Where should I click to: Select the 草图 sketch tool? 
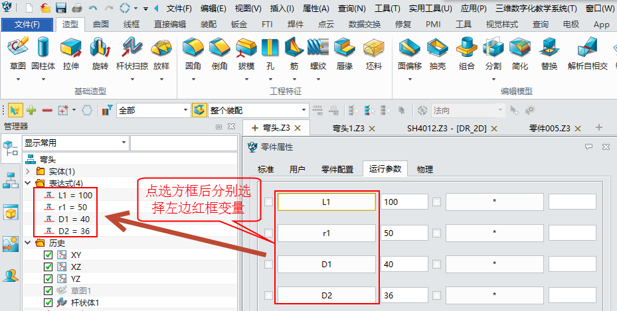point(18,52)
